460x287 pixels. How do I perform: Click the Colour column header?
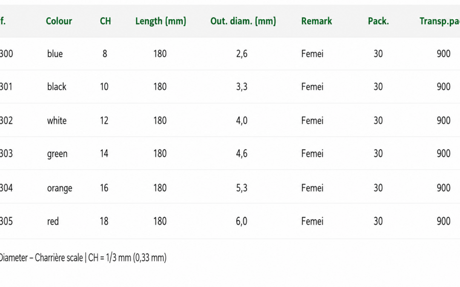[x=59, y=21]
